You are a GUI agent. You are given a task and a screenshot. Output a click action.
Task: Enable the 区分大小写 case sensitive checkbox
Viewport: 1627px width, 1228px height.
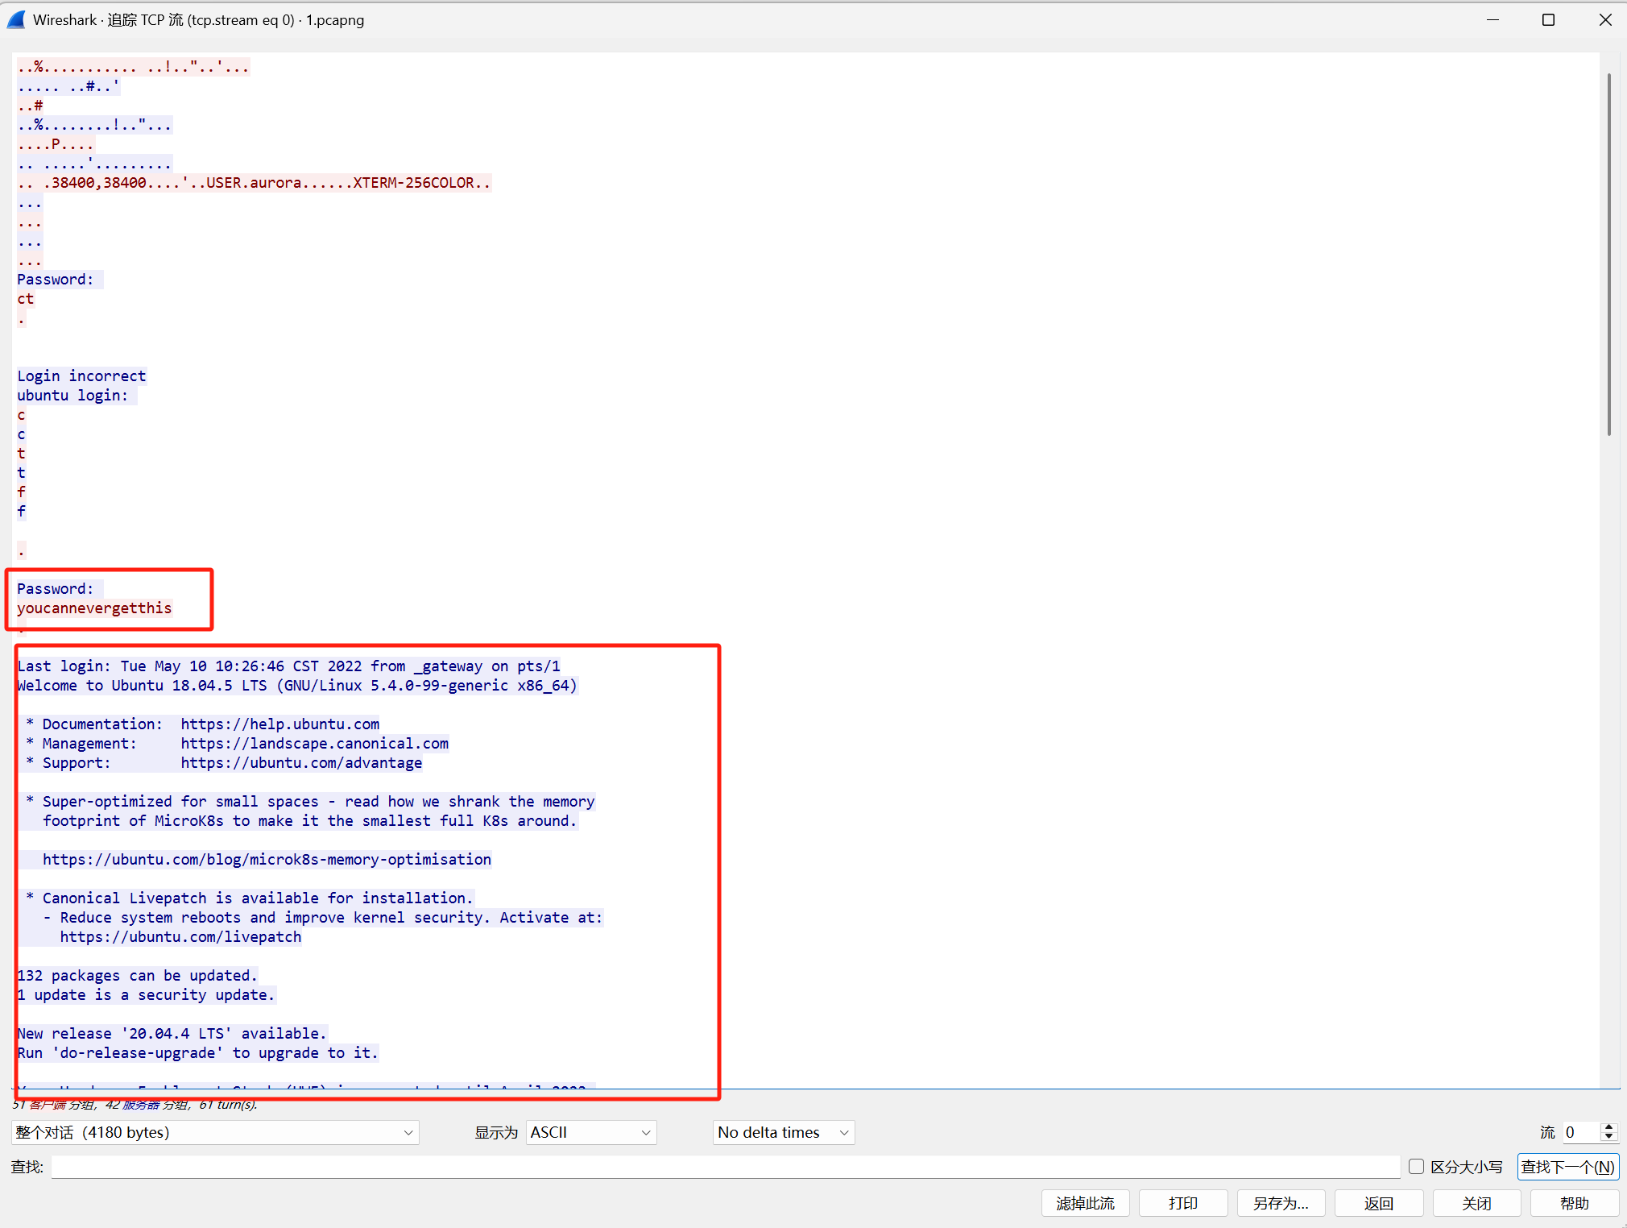(x=1416, y=1166)
